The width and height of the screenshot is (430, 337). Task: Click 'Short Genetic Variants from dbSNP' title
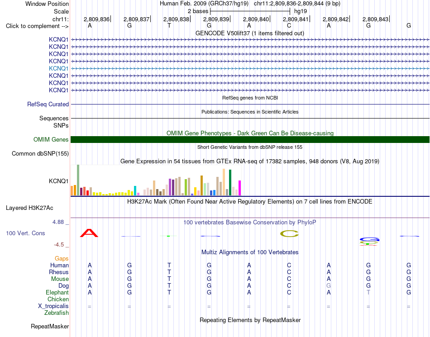coord(250,147)
